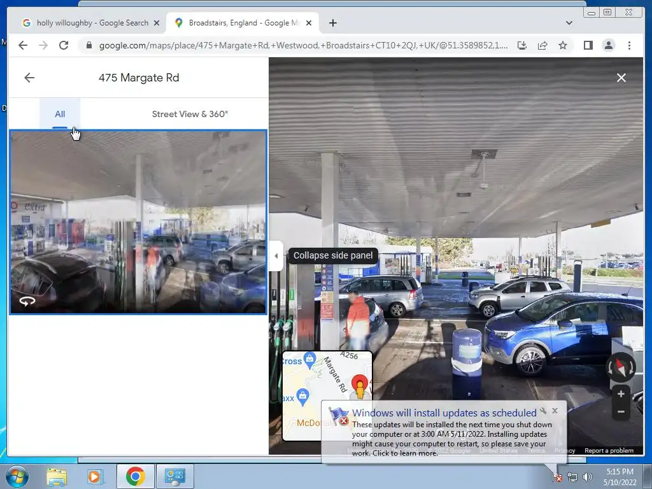
Task: Click the pegman on the mini map
Action: click(x=360, y=390)
